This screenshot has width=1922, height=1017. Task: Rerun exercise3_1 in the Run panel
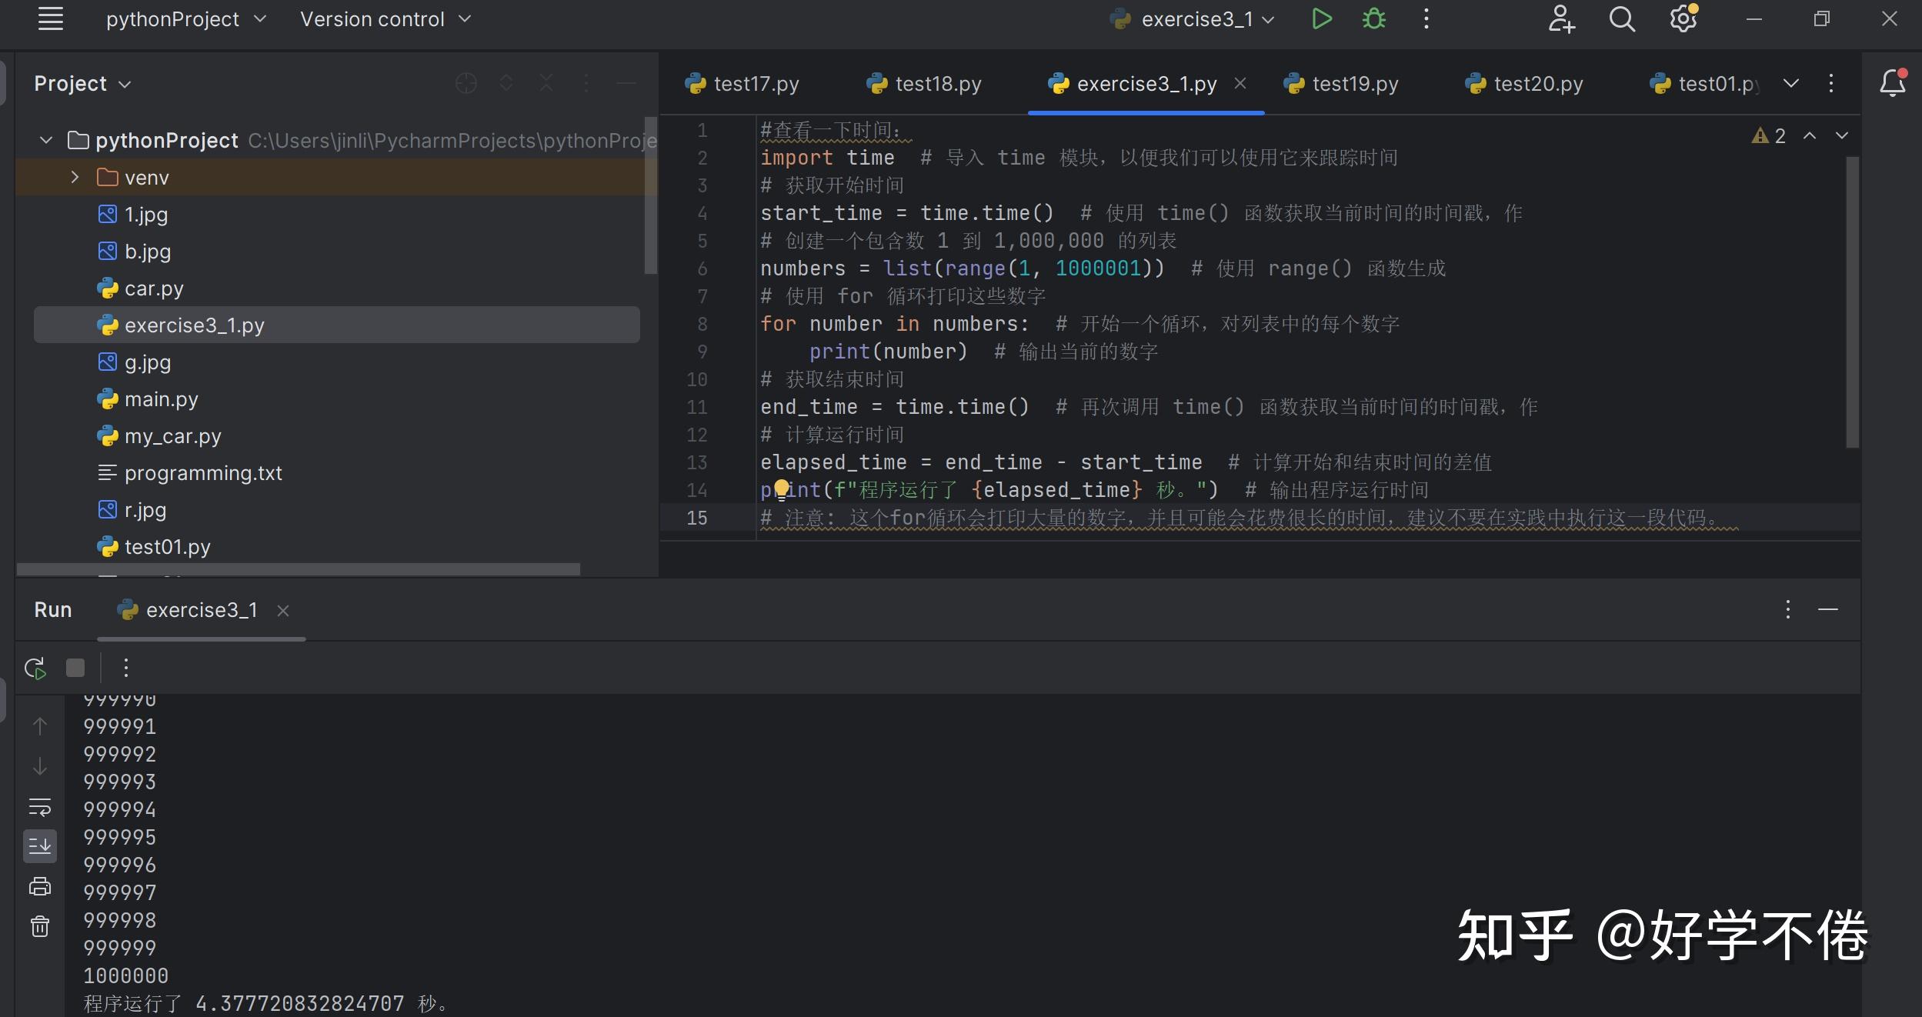[35, 667]
